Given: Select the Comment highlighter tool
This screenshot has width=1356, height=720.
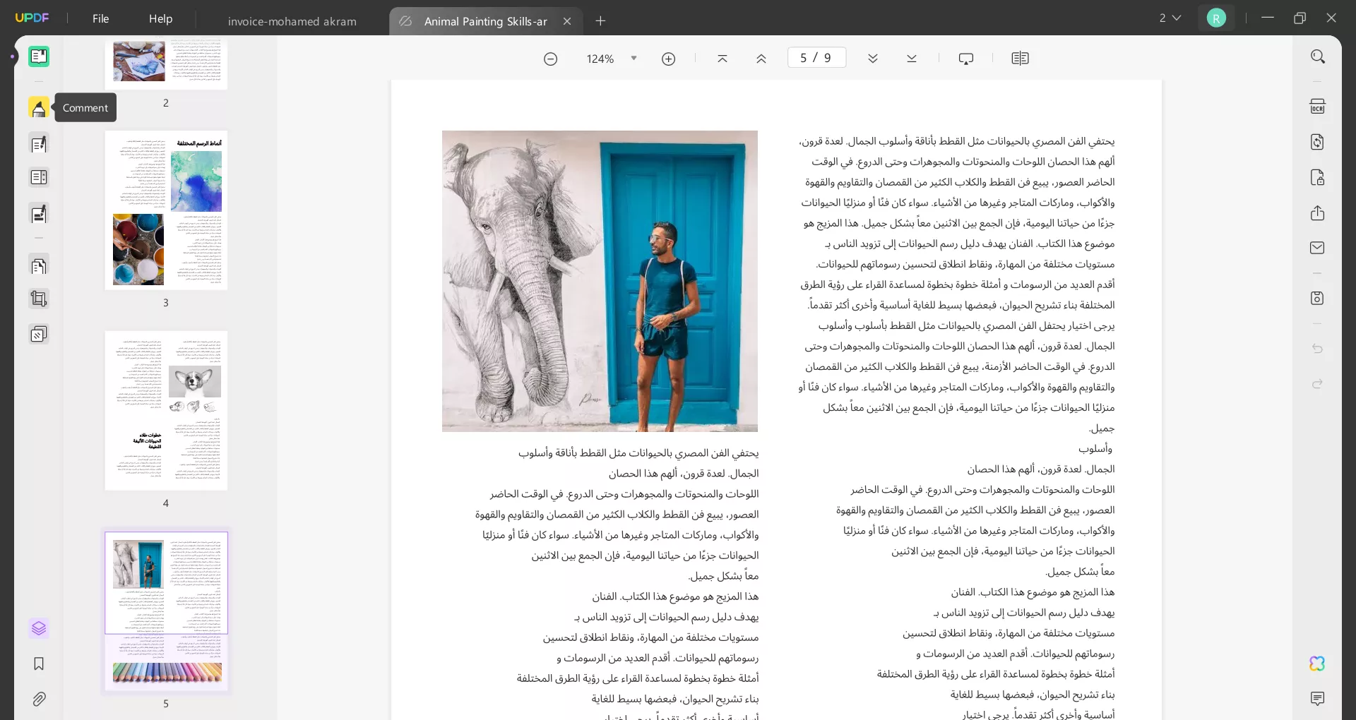Looking at the screenshot, I should point(39,107).
